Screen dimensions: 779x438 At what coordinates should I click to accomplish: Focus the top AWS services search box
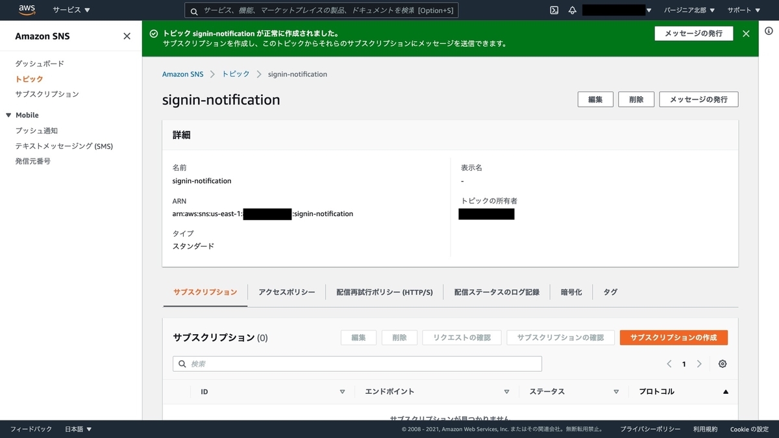click(x=322, y=10)
